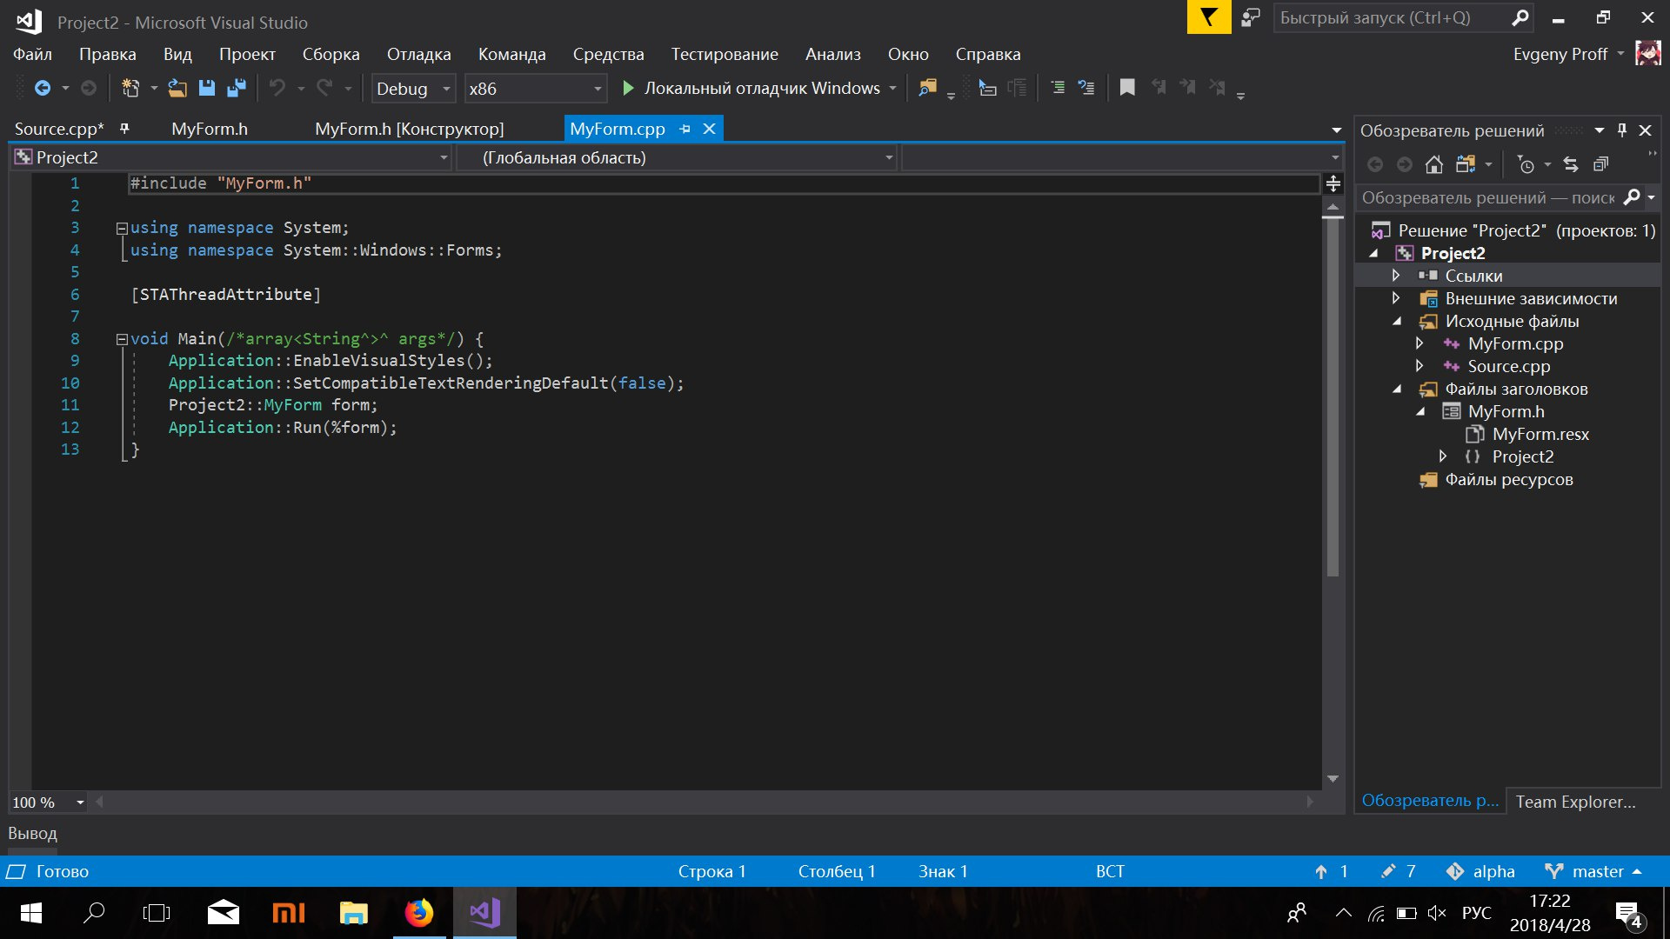Click the Pending Changes Filter clock icon

[1526, 164]
